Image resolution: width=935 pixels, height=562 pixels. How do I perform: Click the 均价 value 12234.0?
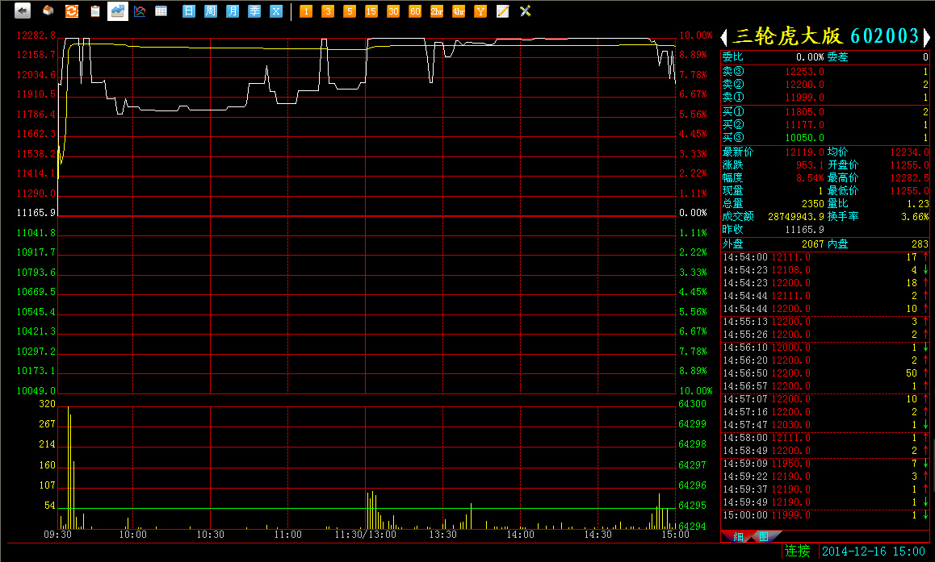[x=909, y=152]
